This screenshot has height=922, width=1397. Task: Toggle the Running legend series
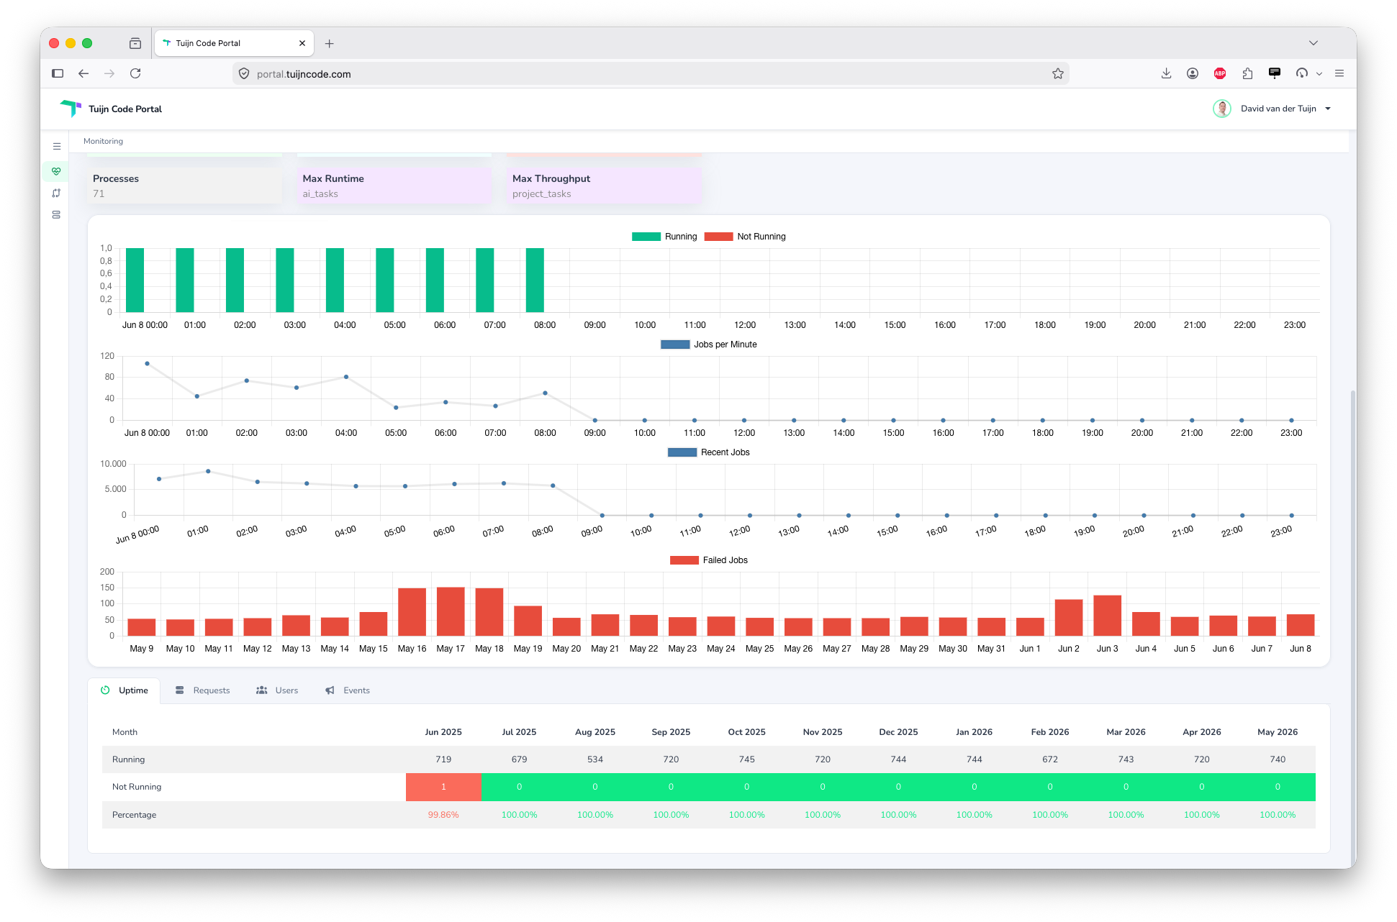(664, 237)
